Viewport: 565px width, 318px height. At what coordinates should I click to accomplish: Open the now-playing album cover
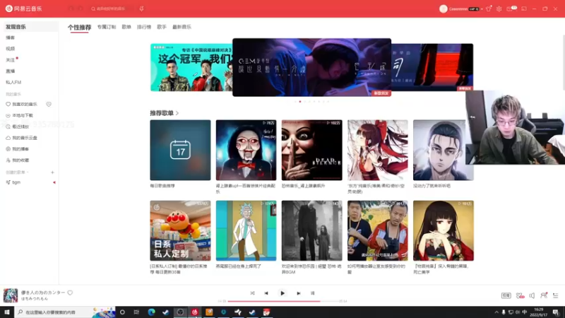click(11, 295)
